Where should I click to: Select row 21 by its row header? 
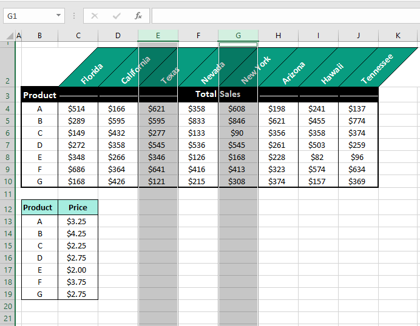coord(8,318)
